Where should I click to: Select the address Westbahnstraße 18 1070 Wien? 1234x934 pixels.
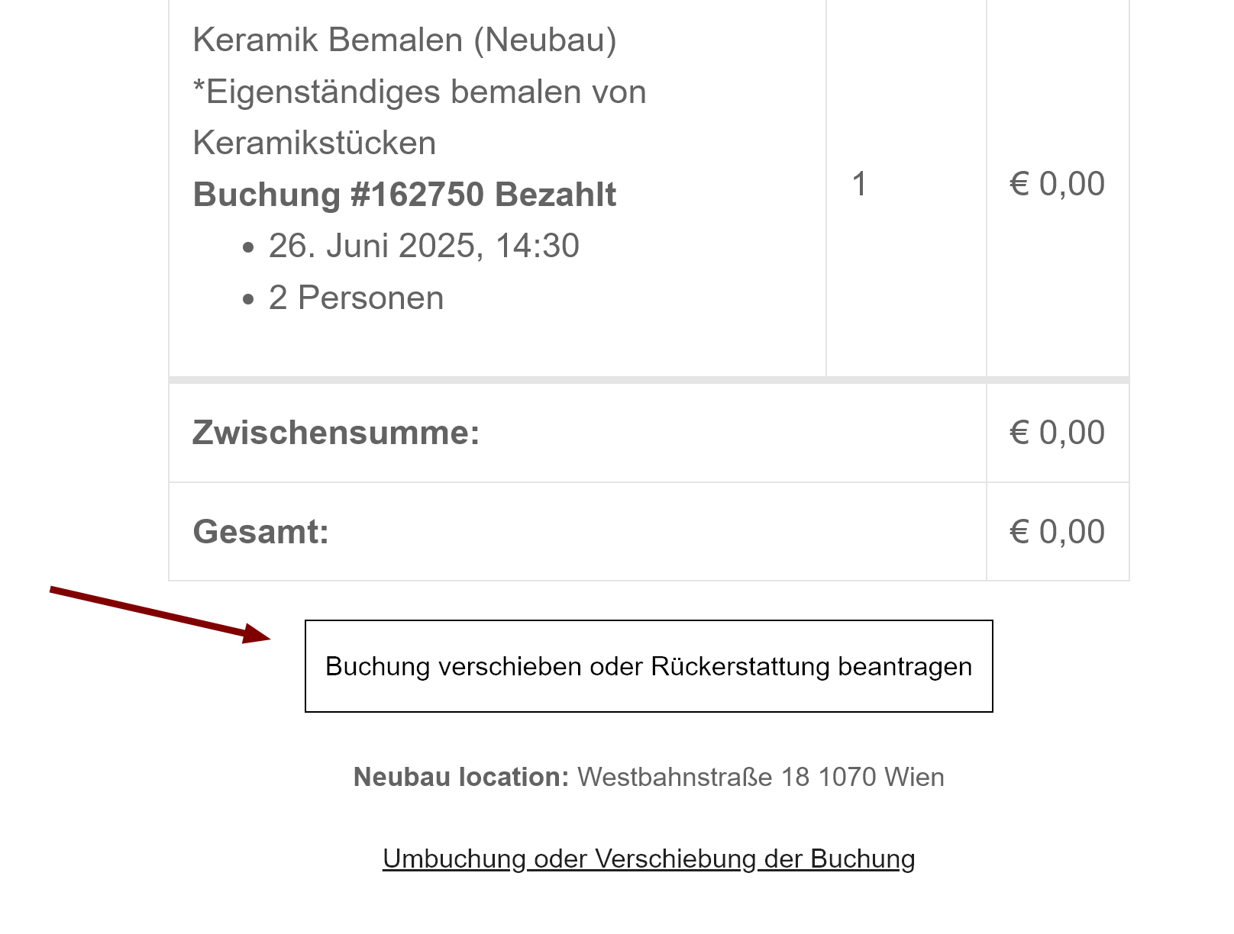(761, 777)
